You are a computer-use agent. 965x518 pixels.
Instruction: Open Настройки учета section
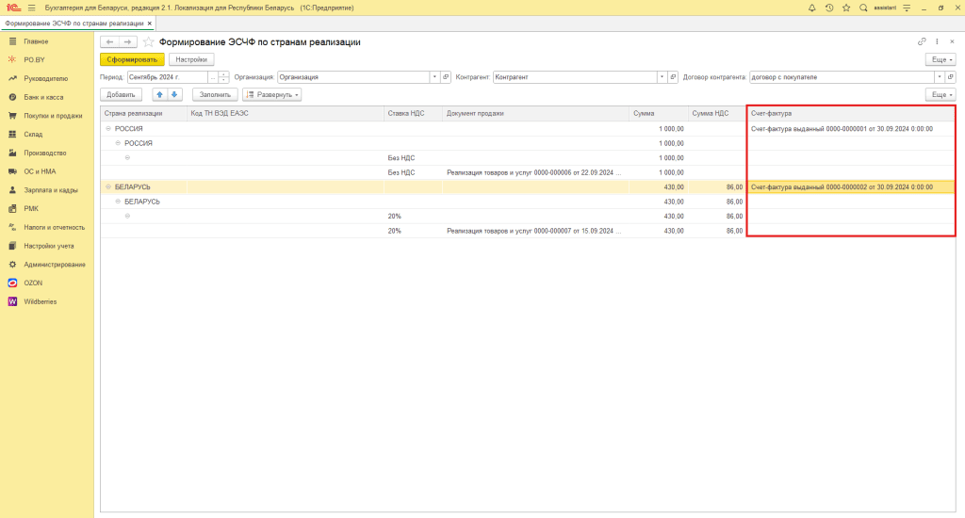[x=49, y=246]
